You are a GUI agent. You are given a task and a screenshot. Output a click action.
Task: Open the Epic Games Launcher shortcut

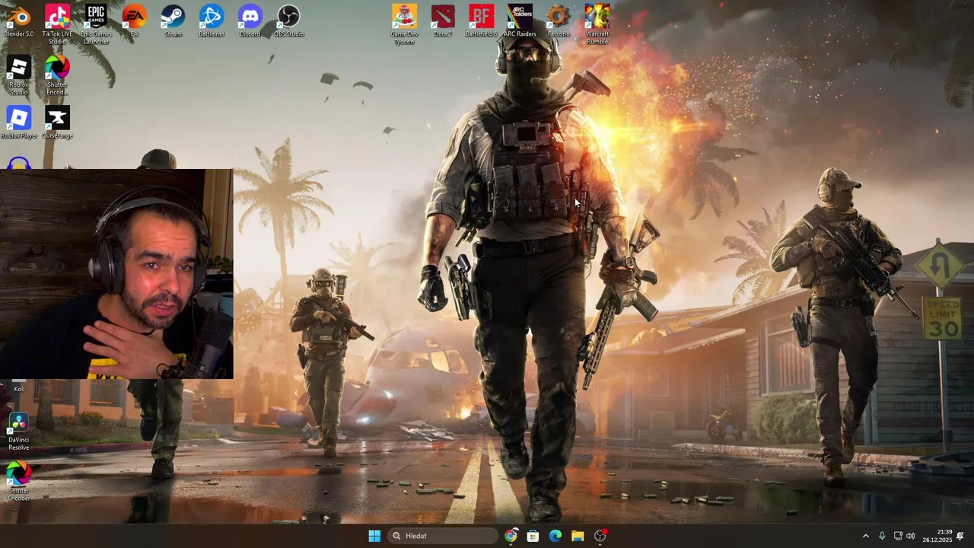click(x=96, y=24)
